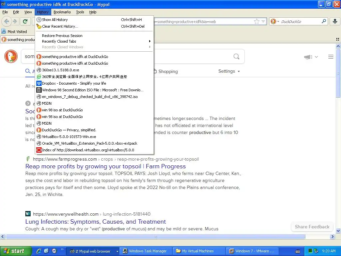Image resolution: width=341 pixels, height=256 pixels.
Task: Click the horizontal scrollbar right arrow
Action: point(332,236)
